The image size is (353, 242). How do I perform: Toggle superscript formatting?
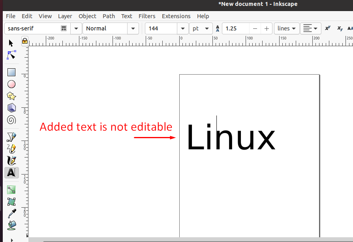point(327,28)
